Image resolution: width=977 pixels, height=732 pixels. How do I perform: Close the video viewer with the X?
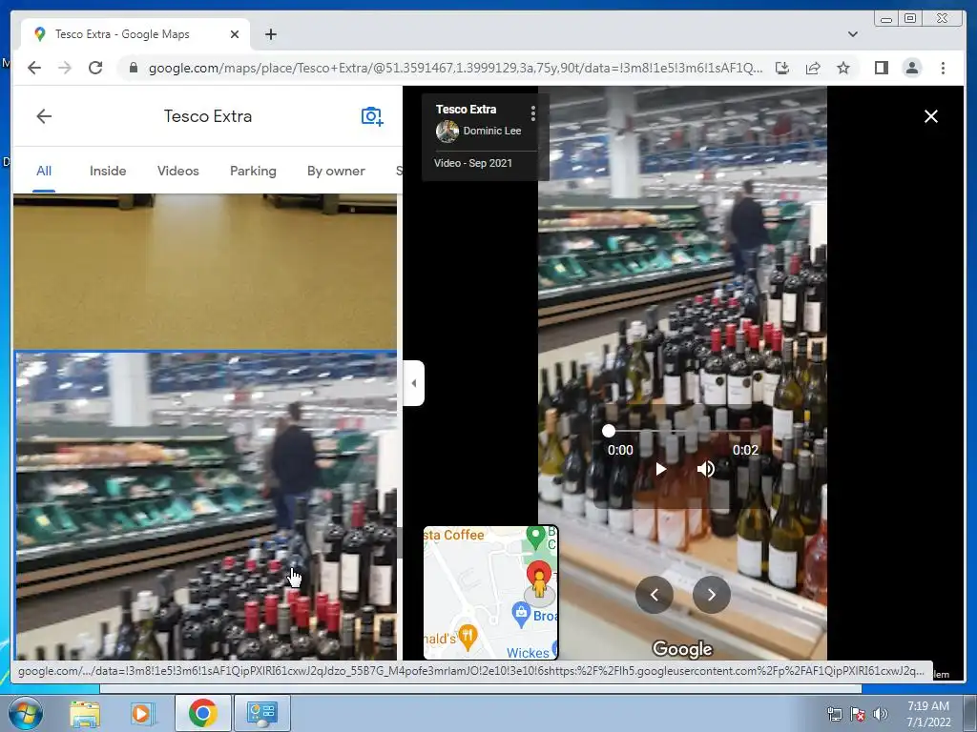click(x=931, y=116)
